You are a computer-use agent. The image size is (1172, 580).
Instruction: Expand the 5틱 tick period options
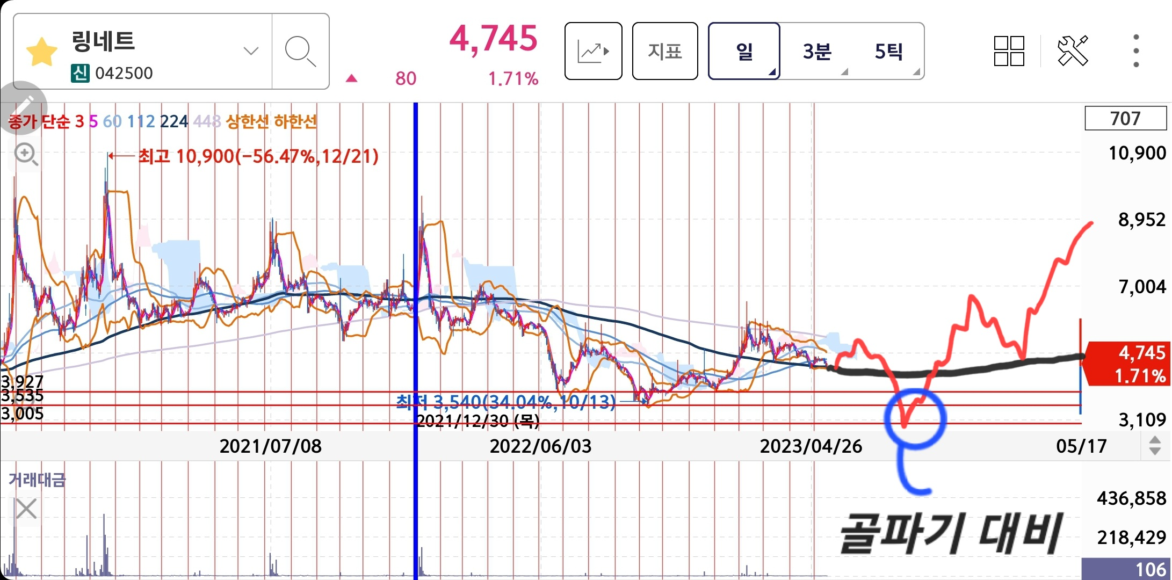point(889,52)
